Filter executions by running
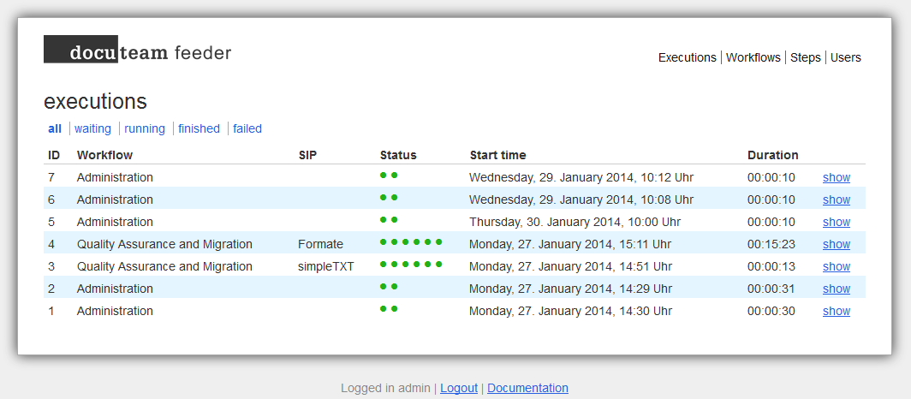 pyautogui.click(x=145, y=128)
